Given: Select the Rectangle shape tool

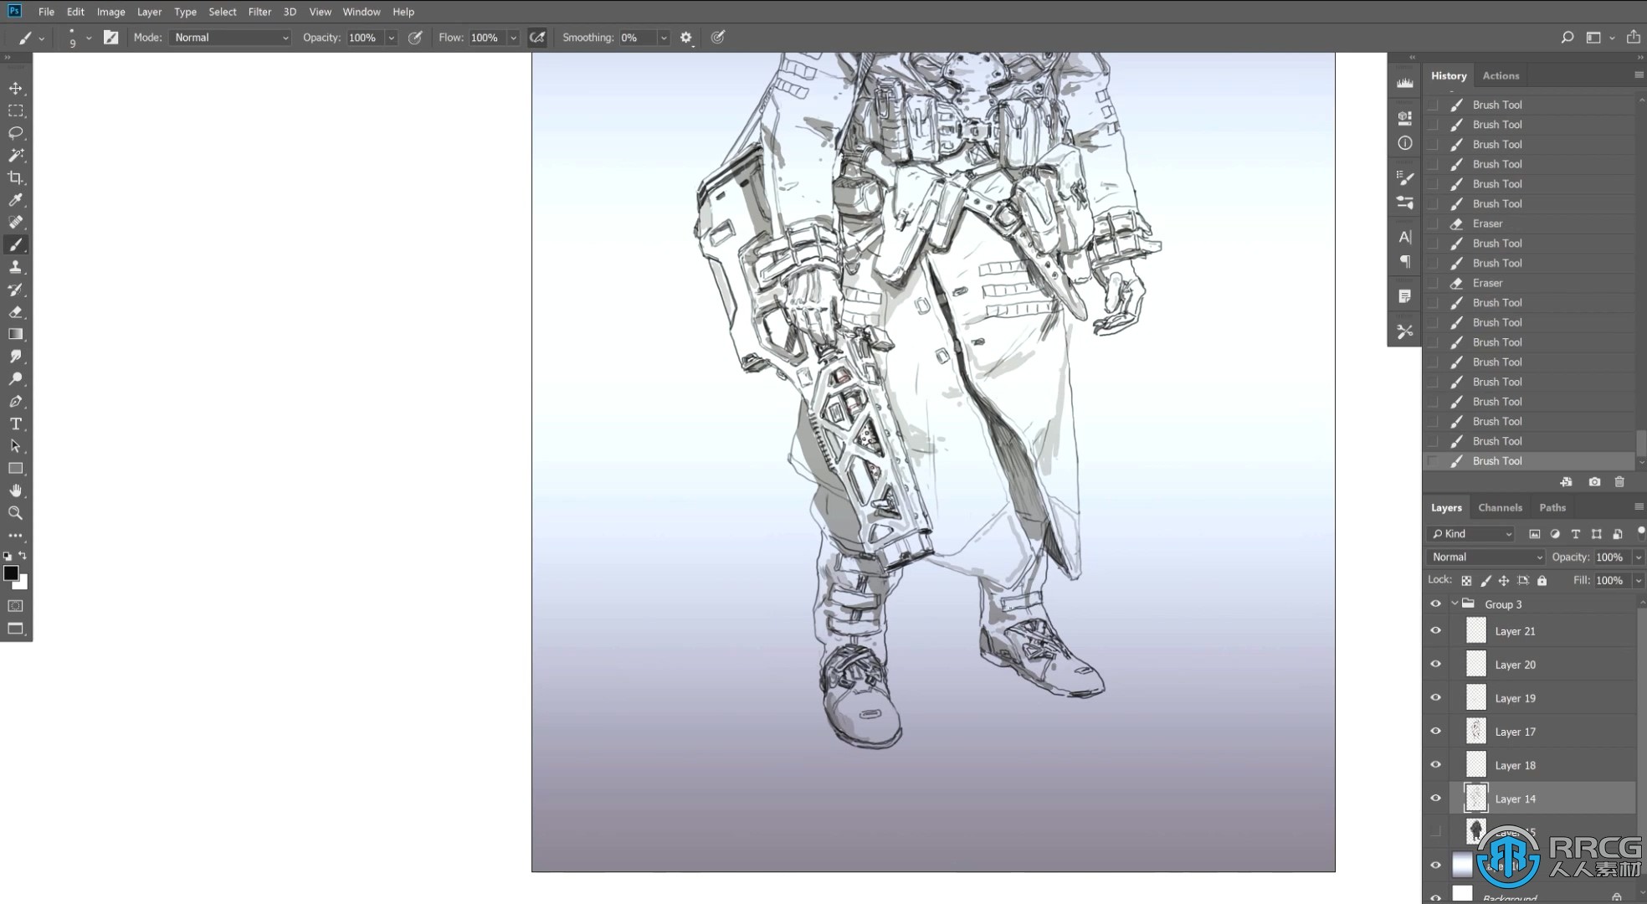Looking at the screenshot, I should (15, 468).
